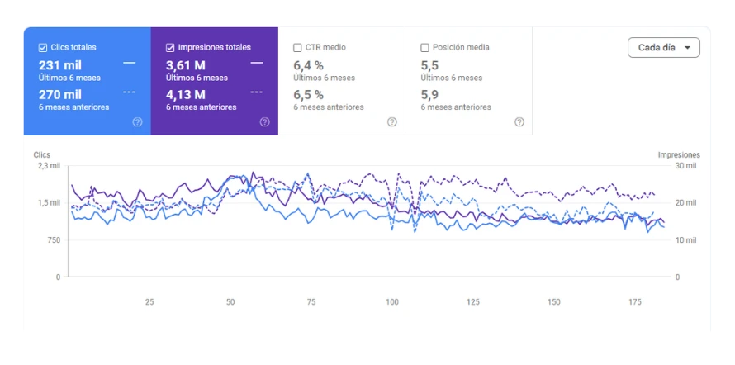Enable the CTR medio checkbox

[x=297, y=48]
